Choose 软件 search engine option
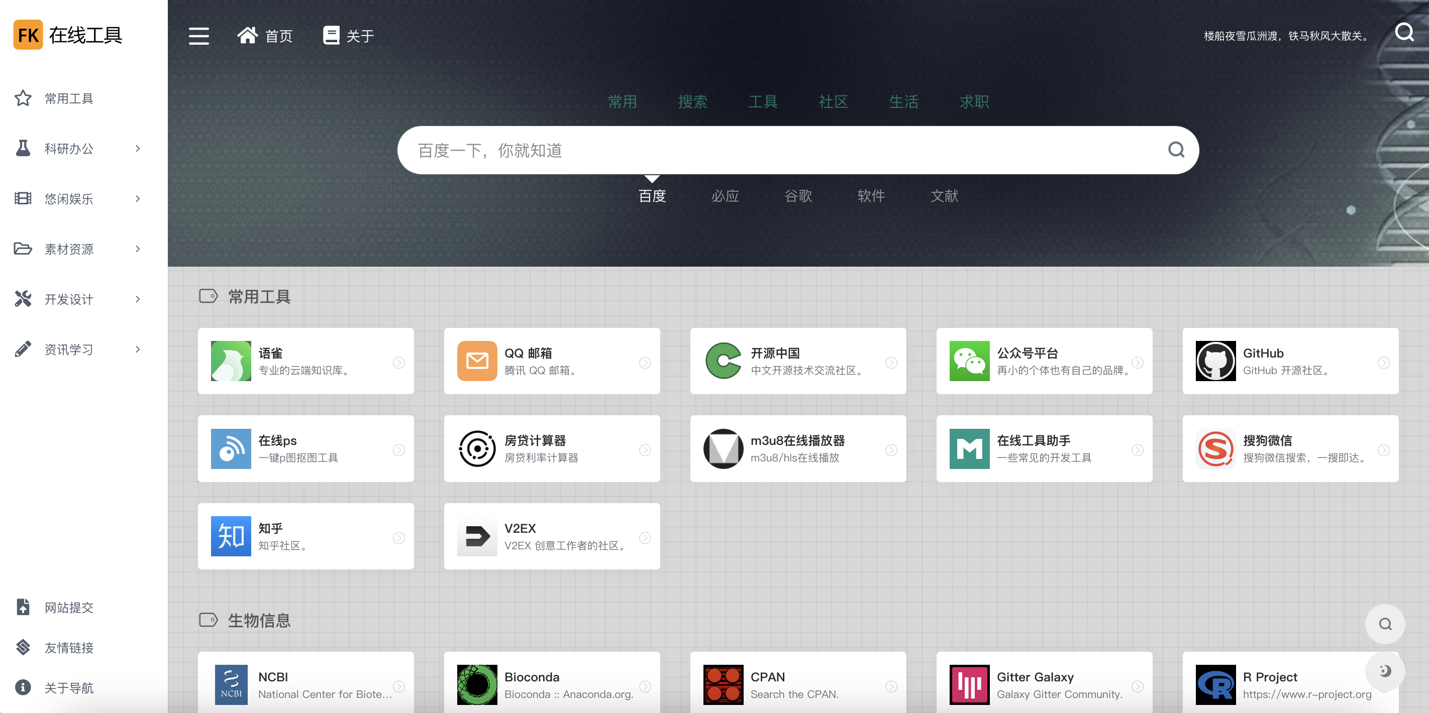1429x713 pixels. pyautogui.click(x=871, y=196)
